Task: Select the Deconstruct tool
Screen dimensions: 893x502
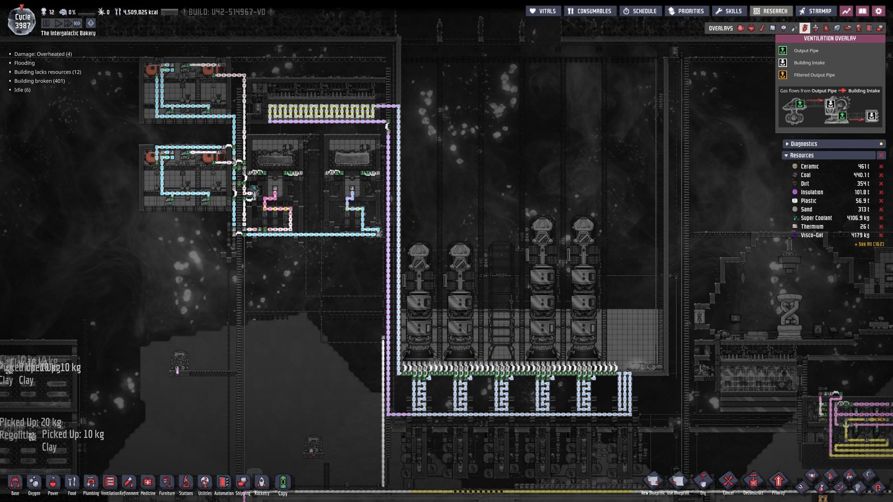Action: pyautogui.click(x=753, y=481)
